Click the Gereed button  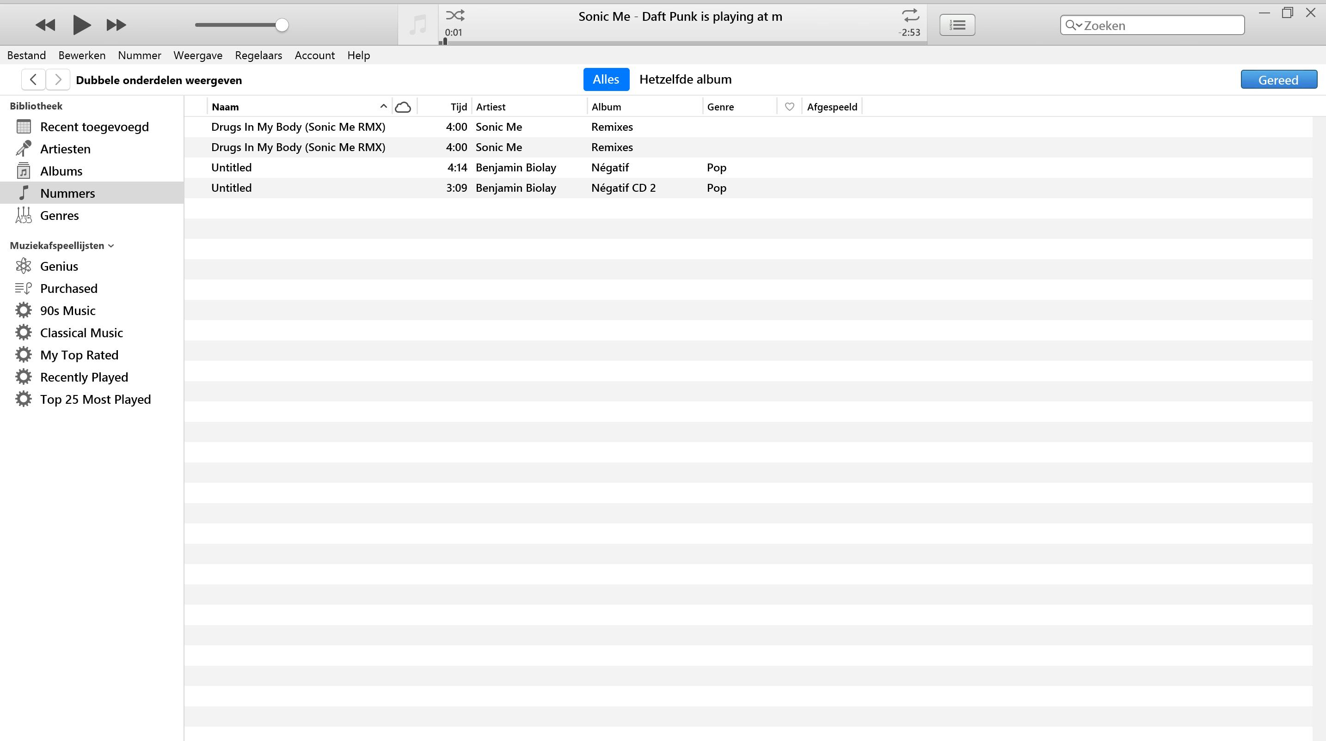point(1278,80)
